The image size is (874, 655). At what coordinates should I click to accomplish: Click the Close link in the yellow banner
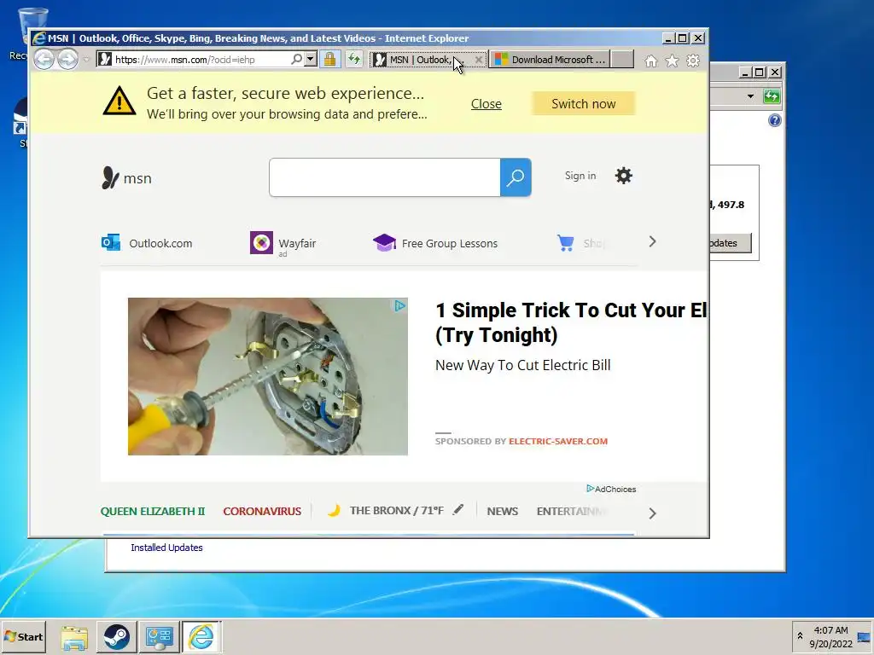[x=486, y=104]
